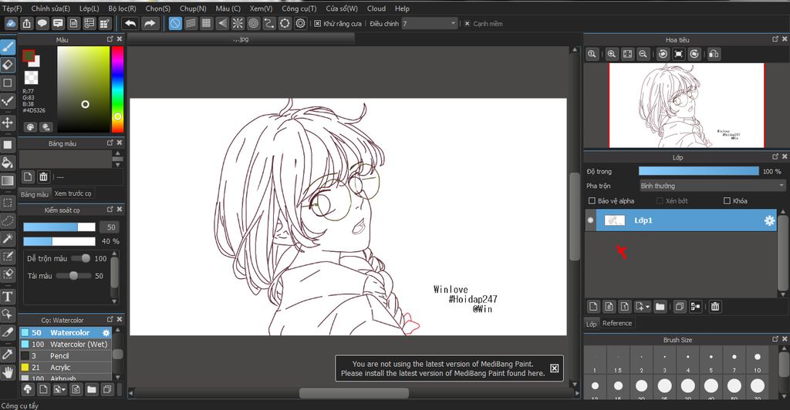Enable the radial snap guide

click(238, 23)
